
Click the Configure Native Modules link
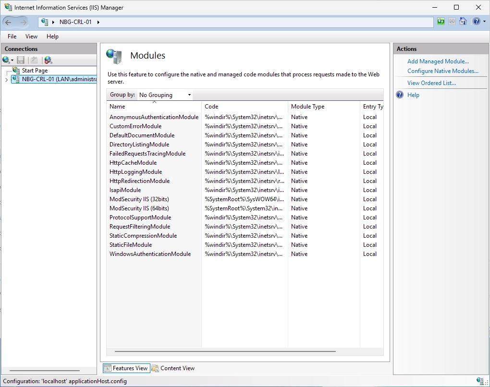click(x=442, y=71)
